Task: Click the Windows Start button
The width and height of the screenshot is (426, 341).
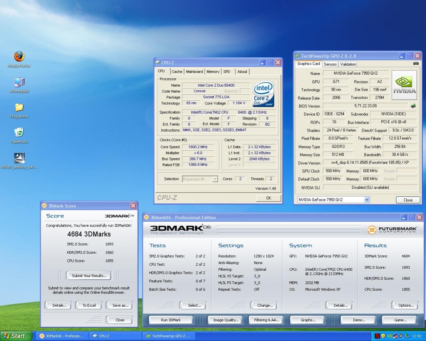Action: tap(15, 336)
